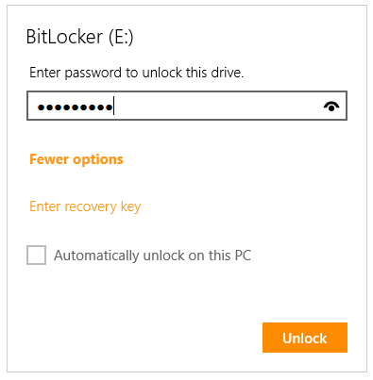Select the BitLocker (E:) dialog title
The image size is (373, 380).
[80, 37]
